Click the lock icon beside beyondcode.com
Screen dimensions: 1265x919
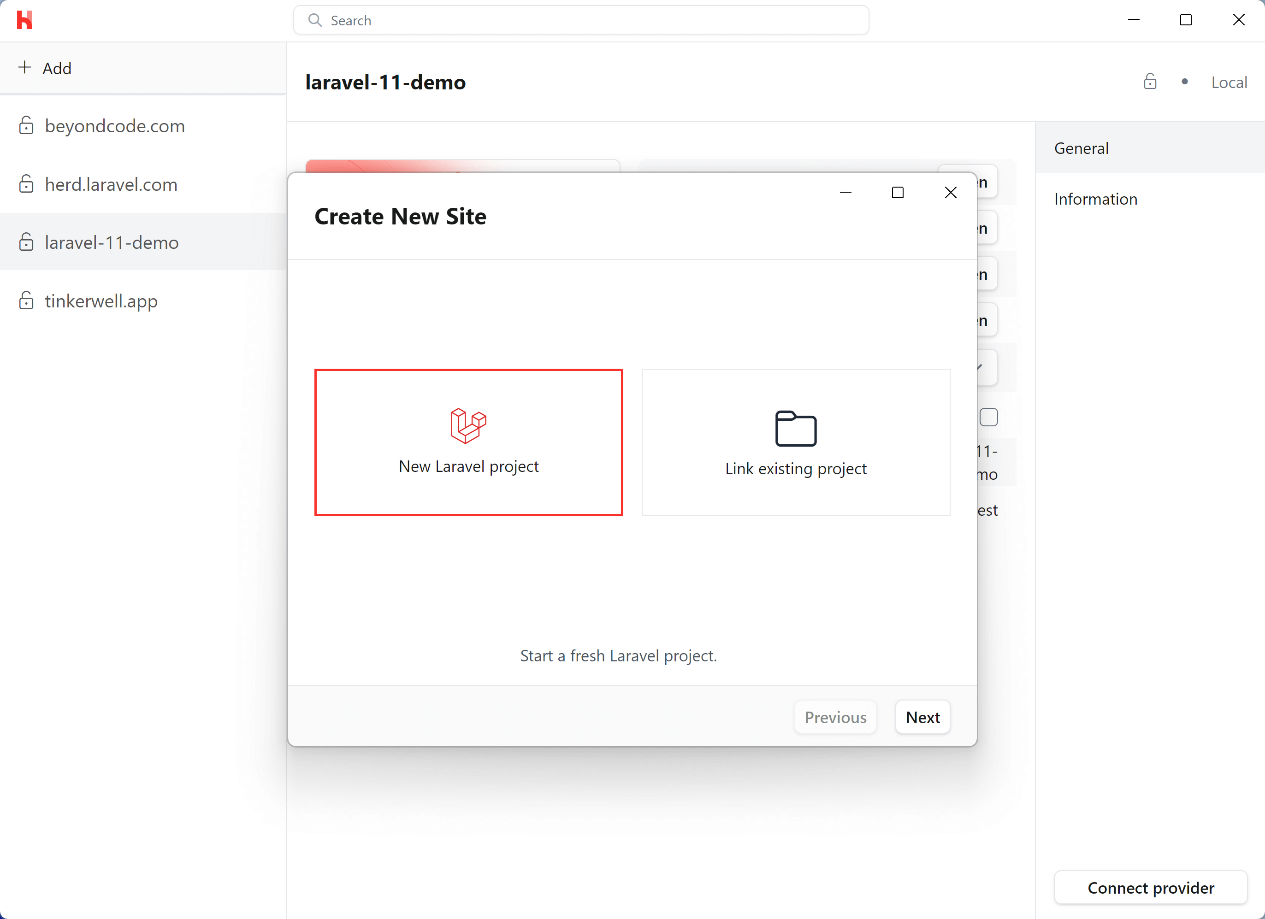click(x=26, y=126)
